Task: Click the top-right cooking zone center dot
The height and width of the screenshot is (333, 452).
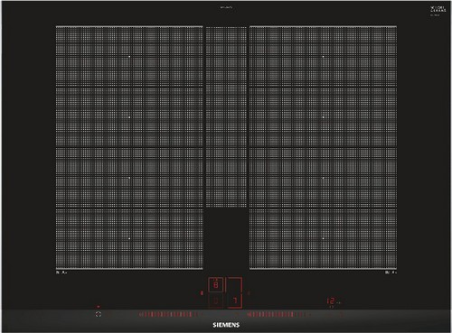Action: (323, 57)
